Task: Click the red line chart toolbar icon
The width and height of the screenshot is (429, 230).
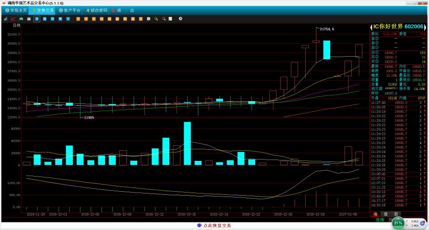Action: click(13, 19)
